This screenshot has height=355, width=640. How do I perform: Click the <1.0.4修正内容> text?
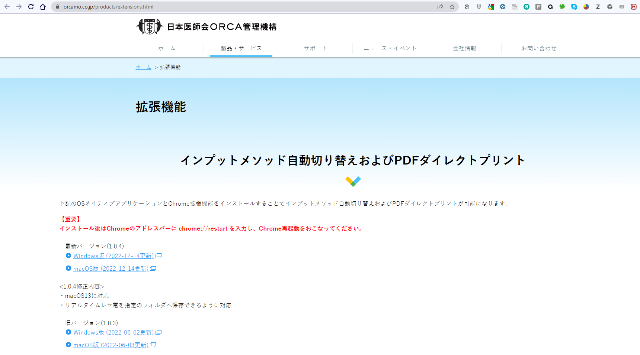[81, 286]
